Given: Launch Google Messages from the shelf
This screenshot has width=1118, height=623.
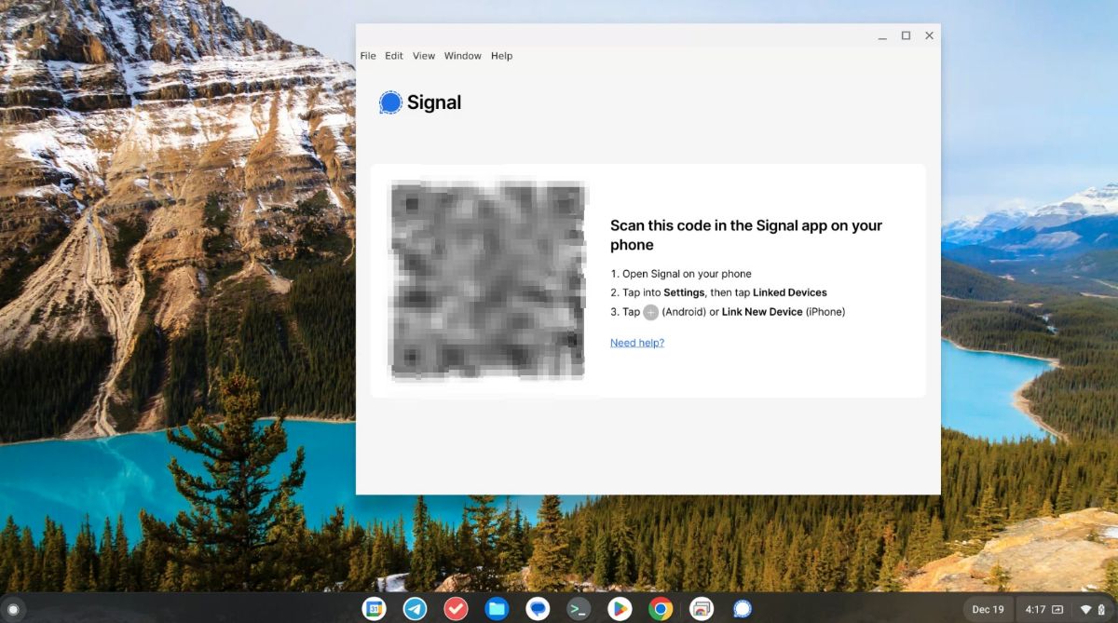Looking at the screenshot, I should (537, 609).
